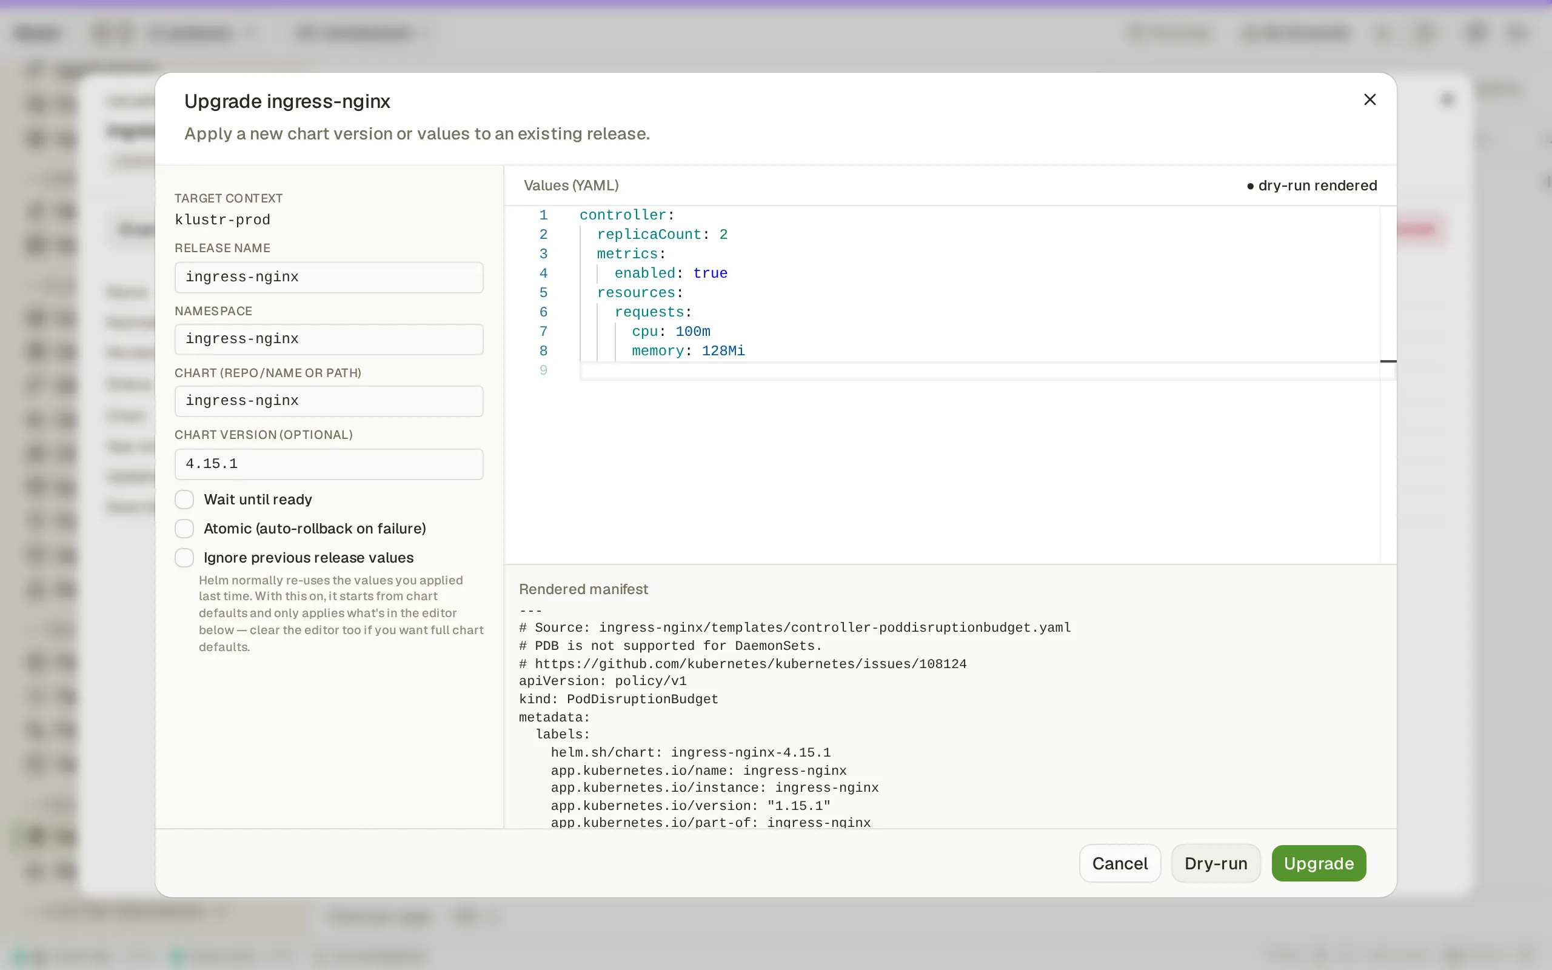Click the replicaCount: 2 line in editor
The width and height of the screenshot is (1552, 970).
662,234
